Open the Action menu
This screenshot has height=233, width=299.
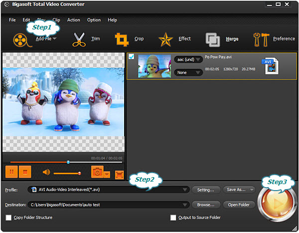coord(73,20)
